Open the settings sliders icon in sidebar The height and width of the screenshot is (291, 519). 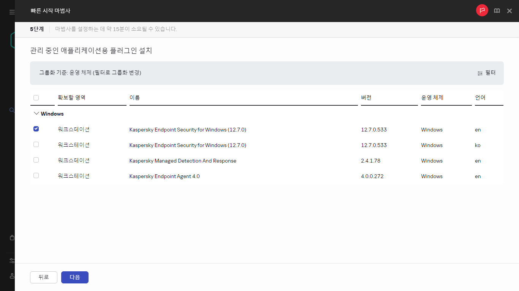pos(12,261)
